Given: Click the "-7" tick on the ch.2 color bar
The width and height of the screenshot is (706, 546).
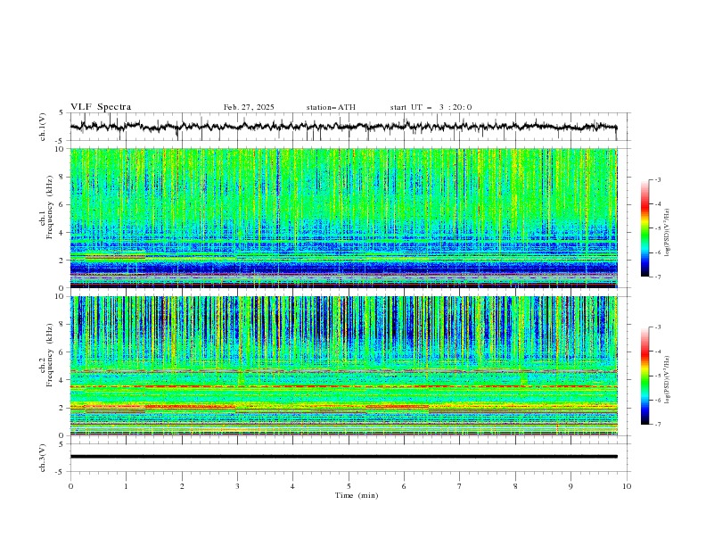Looking at the screenshot, I should [658, 424].
